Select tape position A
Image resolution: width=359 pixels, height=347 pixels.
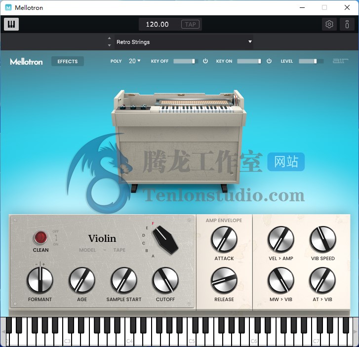[x=153, y=256]
